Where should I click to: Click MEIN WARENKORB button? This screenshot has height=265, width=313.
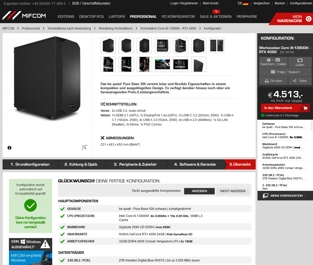291,19
